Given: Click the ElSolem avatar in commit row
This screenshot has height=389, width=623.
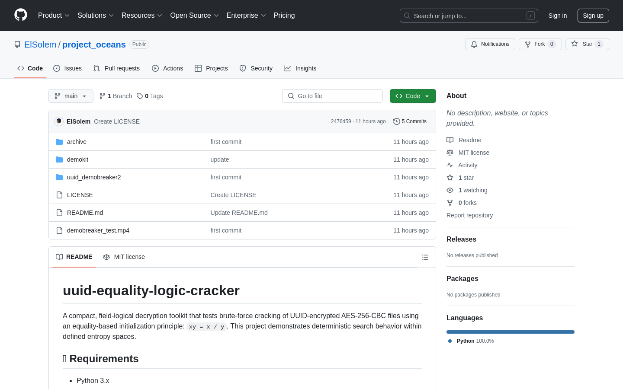Looking at the screenshot, I should click(59, 121).
